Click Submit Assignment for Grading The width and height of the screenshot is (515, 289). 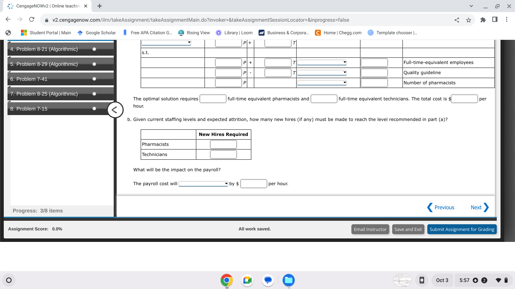click(462, 229)
